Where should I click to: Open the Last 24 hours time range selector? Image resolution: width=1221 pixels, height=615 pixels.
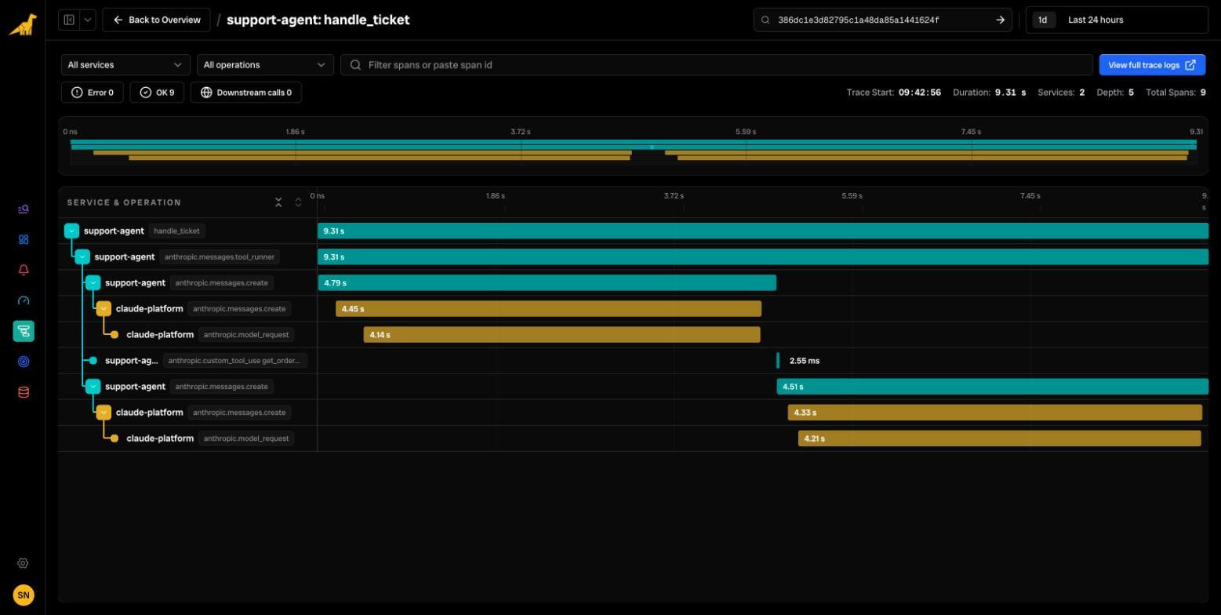(1117, 20)
